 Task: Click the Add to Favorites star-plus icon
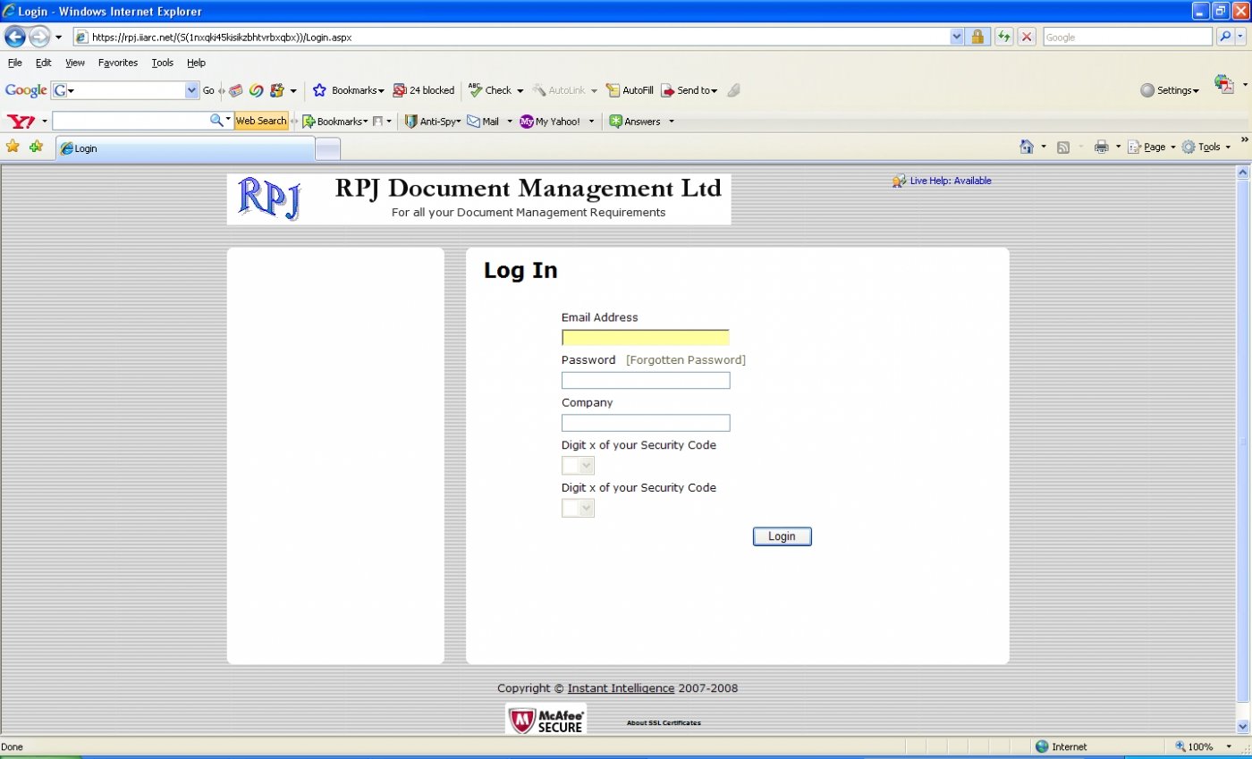pyautogui.click(x=36, y=147)
